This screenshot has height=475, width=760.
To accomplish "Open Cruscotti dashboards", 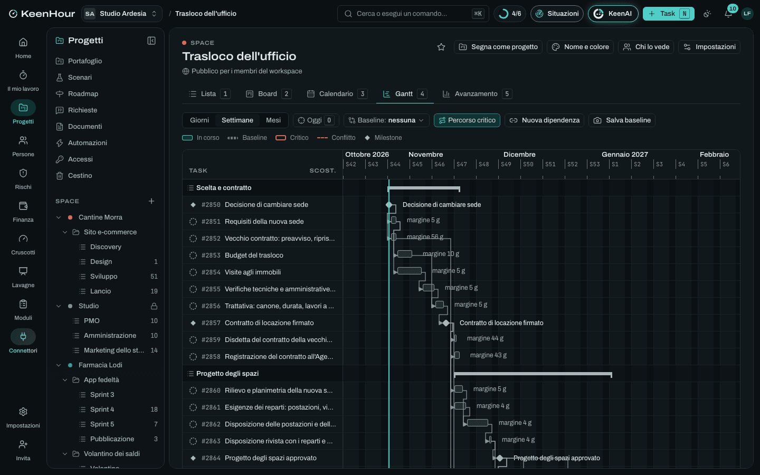I will click(23, 244).
